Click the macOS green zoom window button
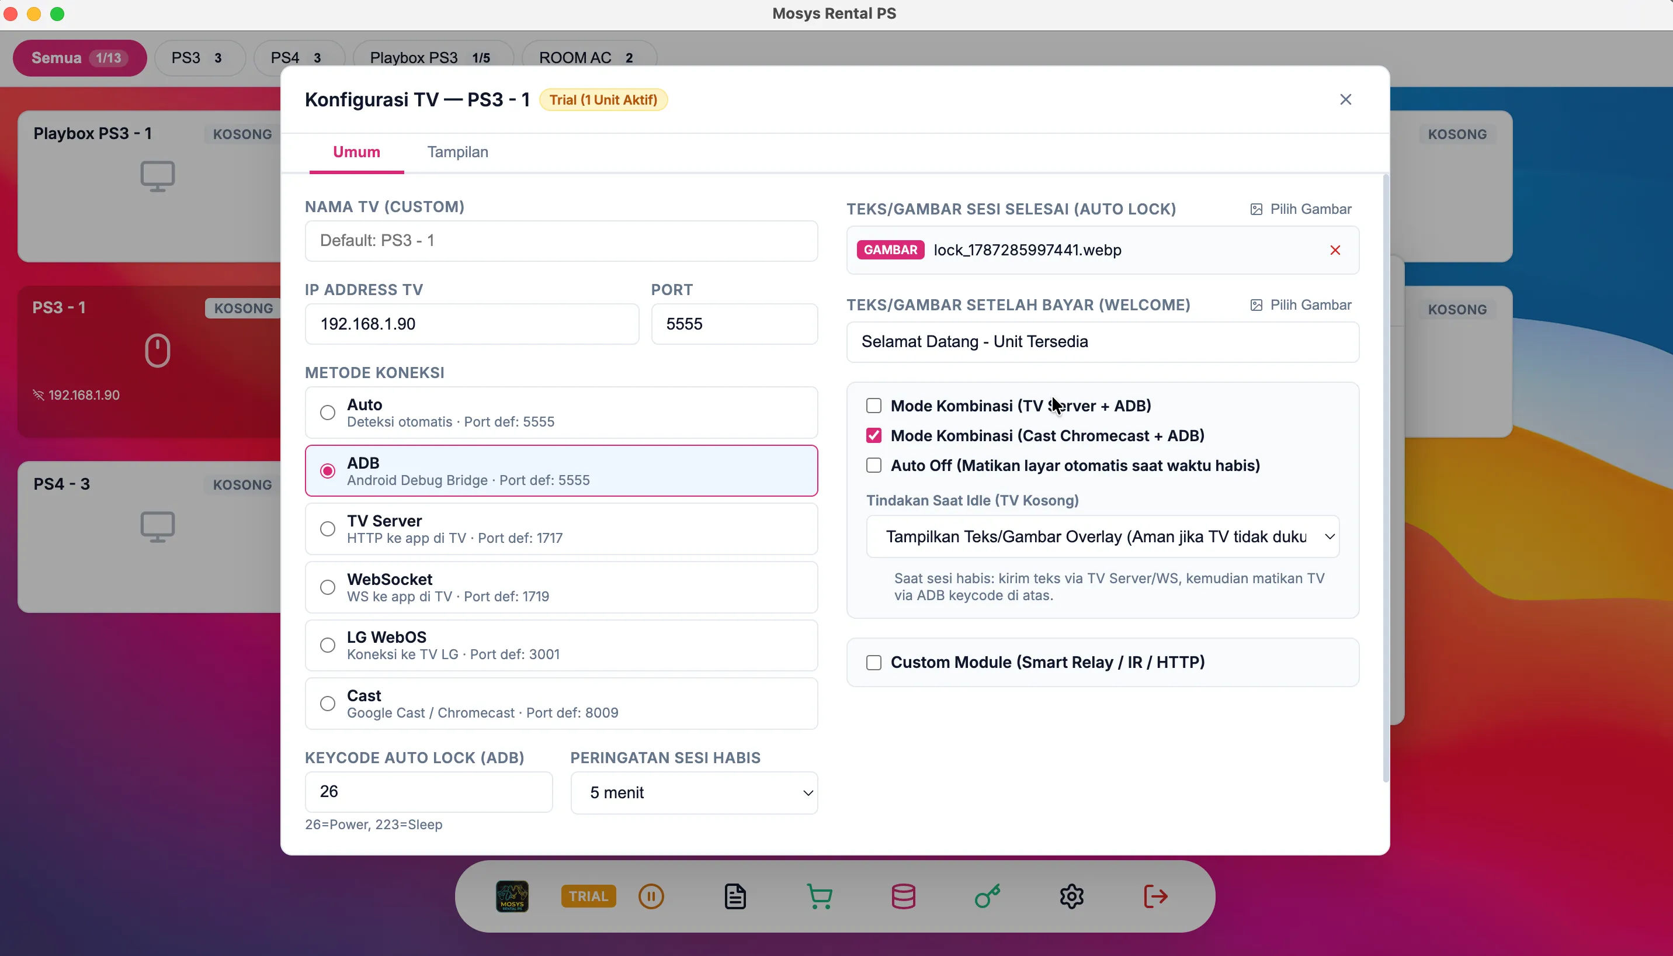The image size is (1673, 956). [58, 14]
